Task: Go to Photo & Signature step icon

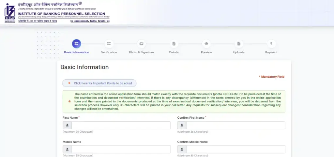Action: 141,44
